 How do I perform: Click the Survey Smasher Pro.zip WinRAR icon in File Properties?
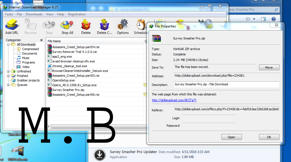156,38
